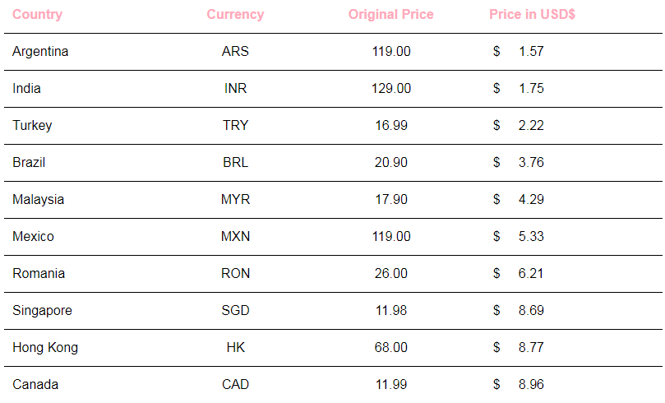The width and height of the screenshot is (665, 403).
Task: Click the 1.57 USD price value
Action: pos(531,51)
